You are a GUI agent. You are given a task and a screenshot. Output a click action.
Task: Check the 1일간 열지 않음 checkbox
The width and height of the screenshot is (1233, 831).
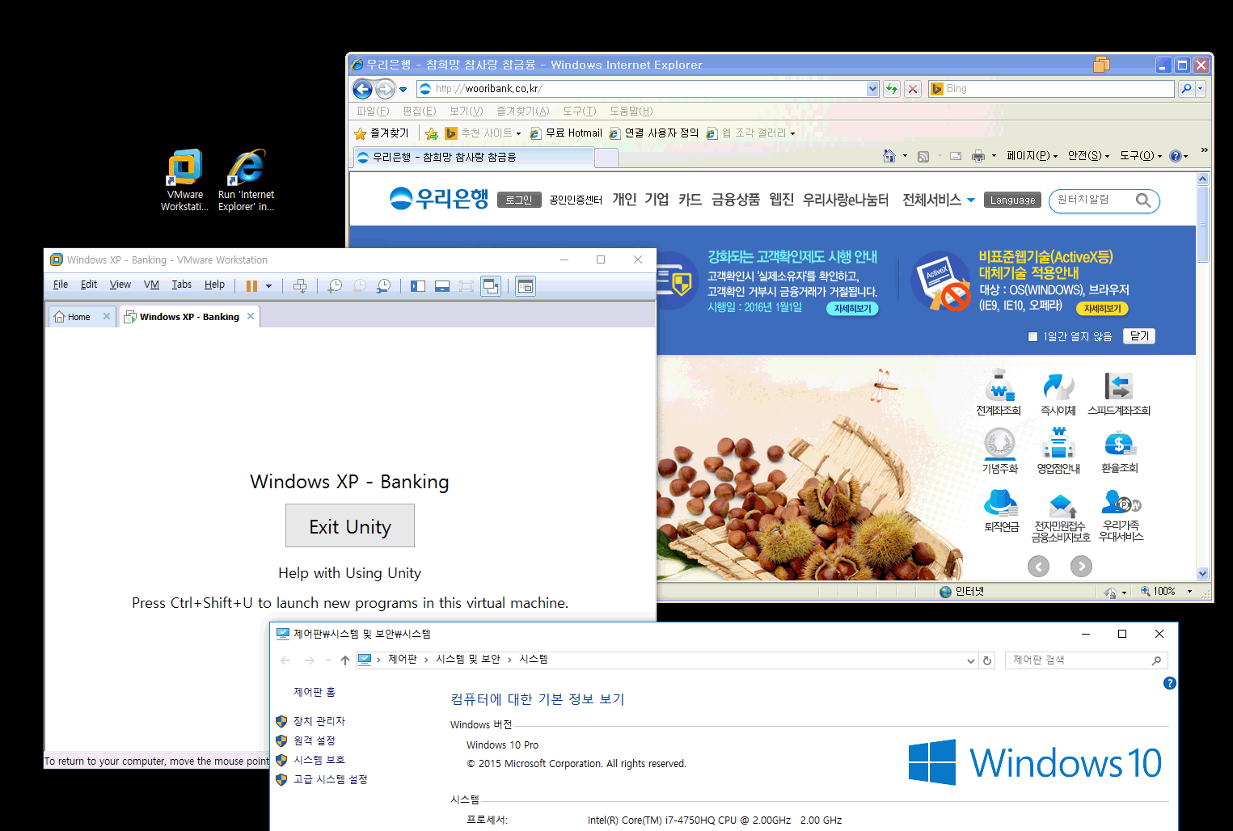coord(1032,336)
